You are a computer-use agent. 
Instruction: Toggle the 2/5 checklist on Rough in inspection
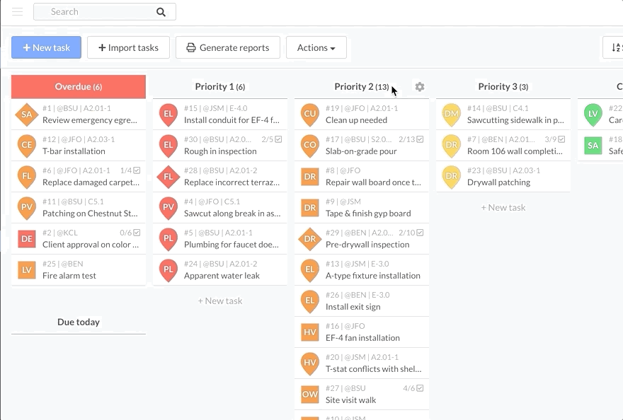coord(273,139)
